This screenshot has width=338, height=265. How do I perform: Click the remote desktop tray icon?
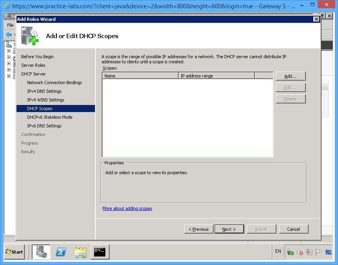click(x=329, y=252)
